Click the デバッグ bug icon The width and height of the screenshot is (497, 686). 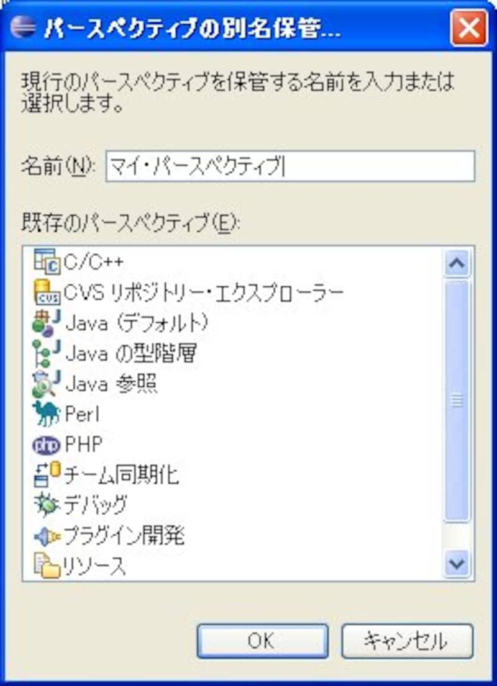[47, 505]
